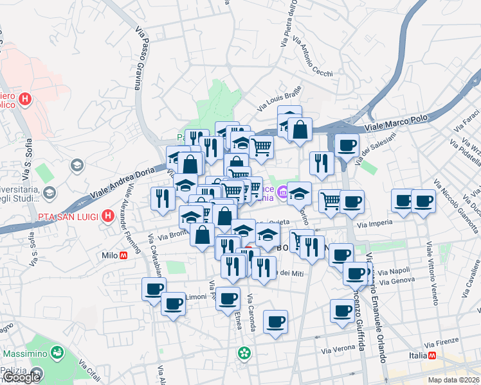This screenshot has height=385, width=481.
Task: Open coffee cup marker right of Via Caronda
Action: (275, 322)
